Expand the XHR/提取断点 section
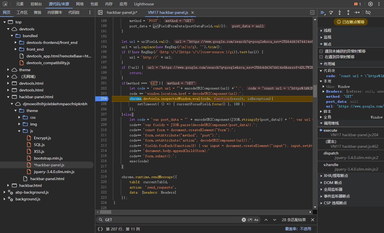Viewport: 384px width, 233px height. (336, 176)
